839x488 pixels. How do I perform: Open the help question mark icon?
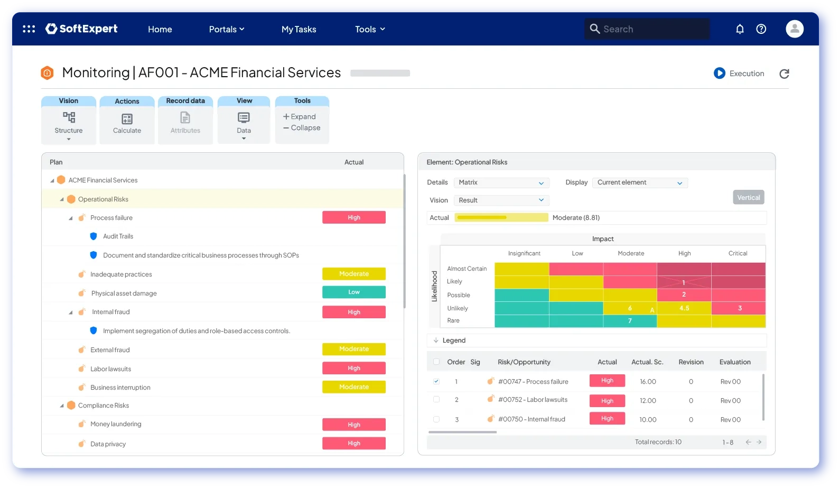click(761, 29)
